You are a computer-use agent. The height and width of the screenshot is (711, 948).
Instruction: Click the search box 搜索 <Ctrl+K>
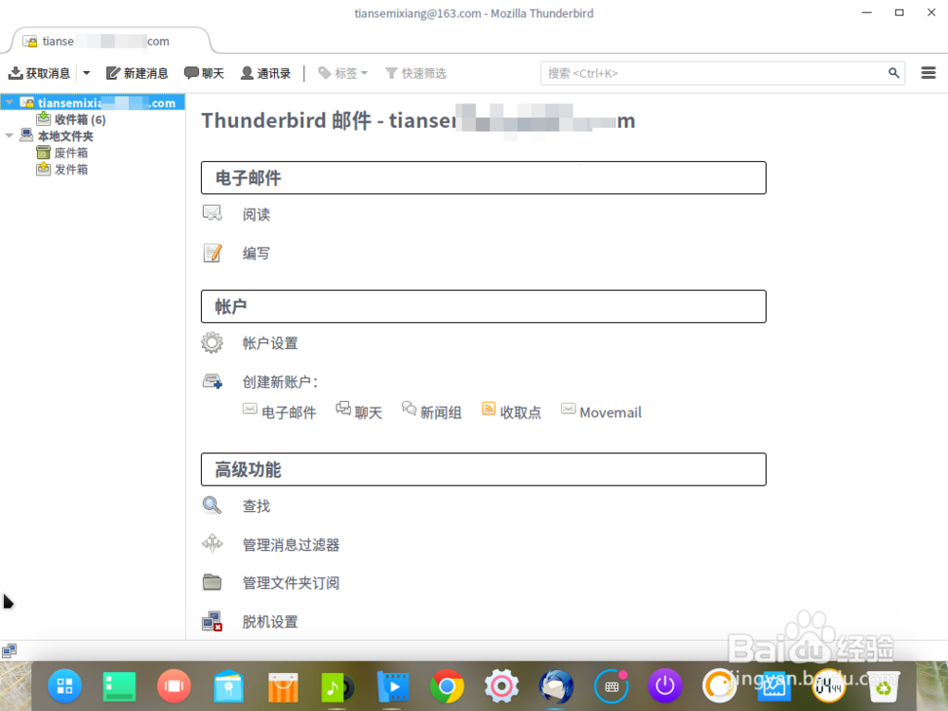click(722, 73)
